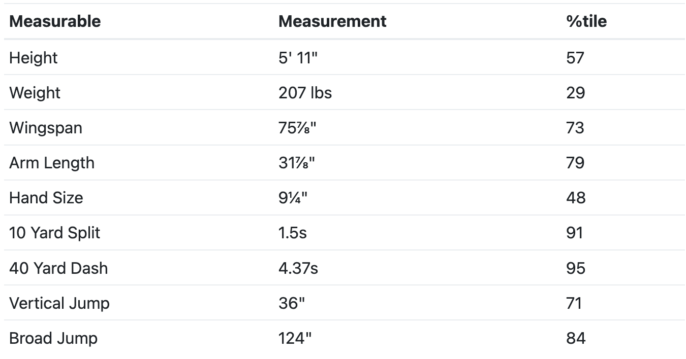Select the Height row label
Screen dimensions: 686x359
[x=33, y=58]
